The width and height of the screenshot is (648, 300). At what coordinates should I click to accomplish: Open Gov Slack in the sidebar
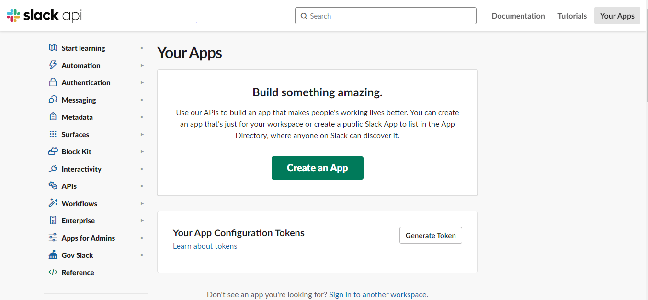[x=77, y=255]
